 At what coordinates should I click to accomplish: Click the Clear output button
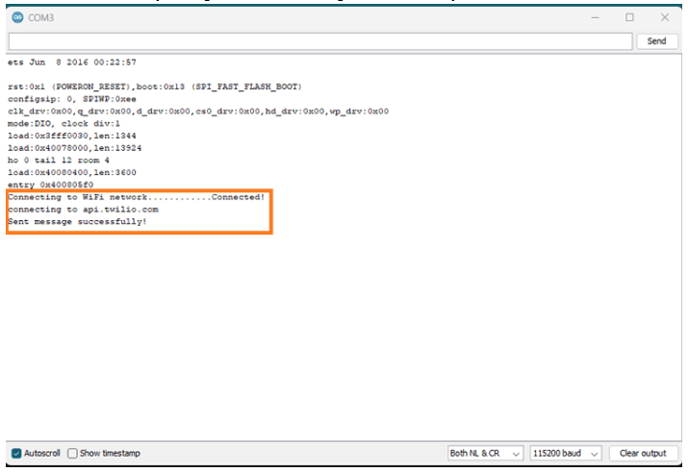pyautogui.click(x=642, y=453)
